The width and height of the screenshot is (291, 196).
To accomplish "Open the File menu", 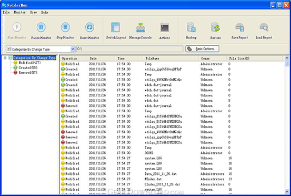I will (6, 13).
